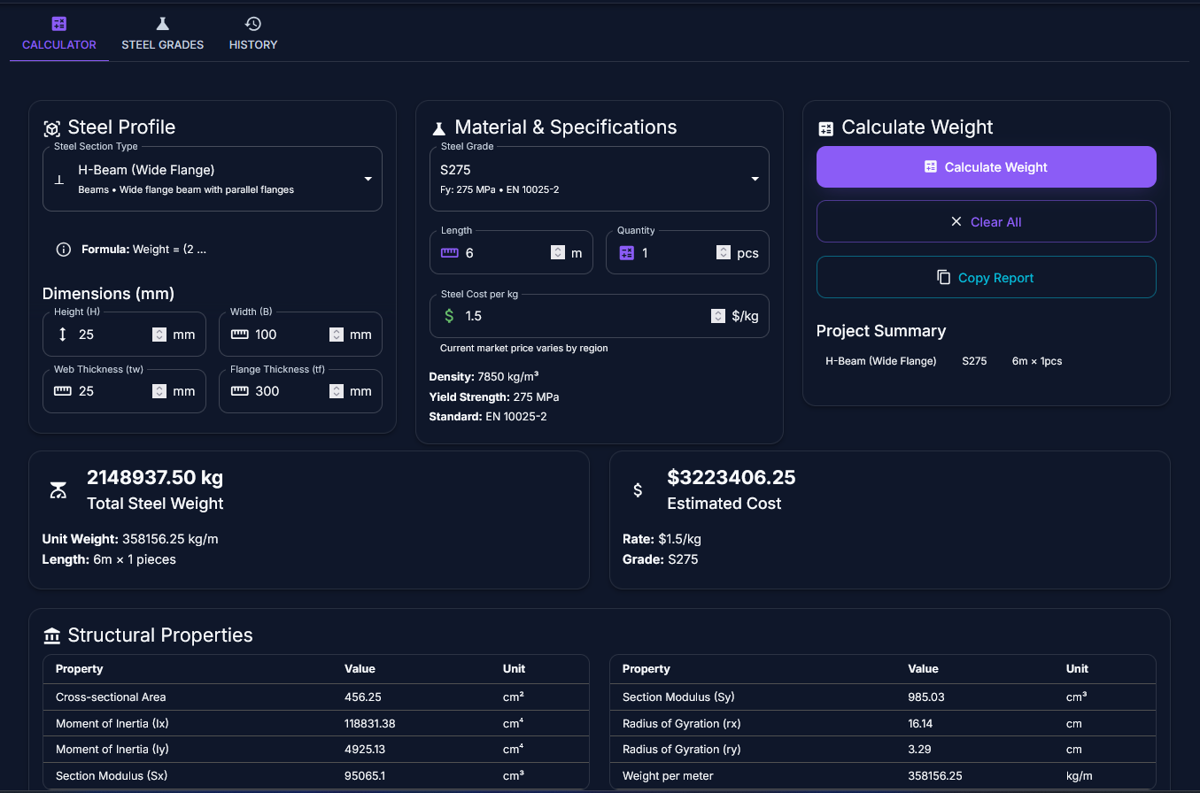
Task: Open the History tab
Action: 253,44
